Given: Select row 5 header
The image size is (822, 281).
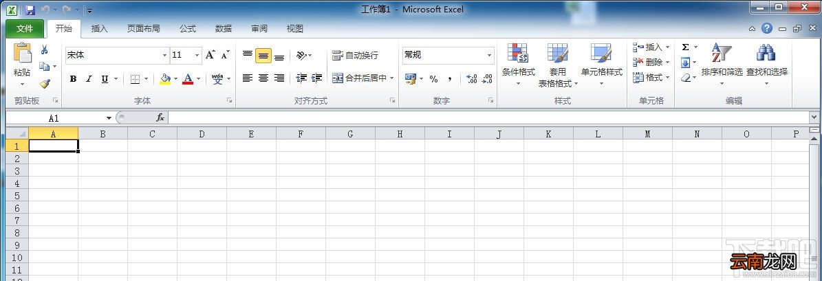Looking at the screenshot, I should tap(17, 196).
